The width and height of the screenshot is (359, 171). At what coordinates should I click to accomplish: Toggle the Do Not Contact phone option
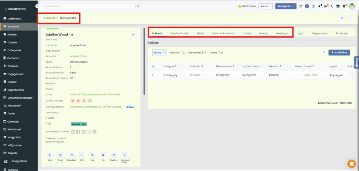pos(84,101)
